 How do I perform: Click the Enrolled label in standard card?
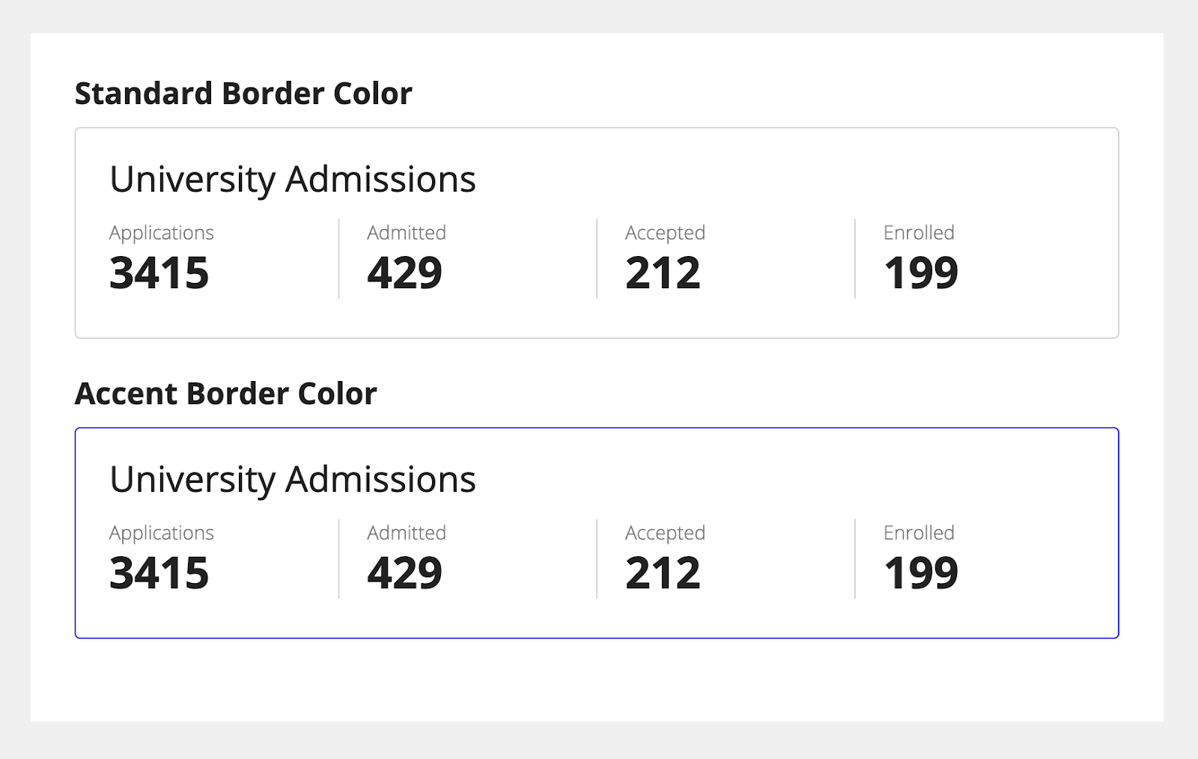pos(919,233)
